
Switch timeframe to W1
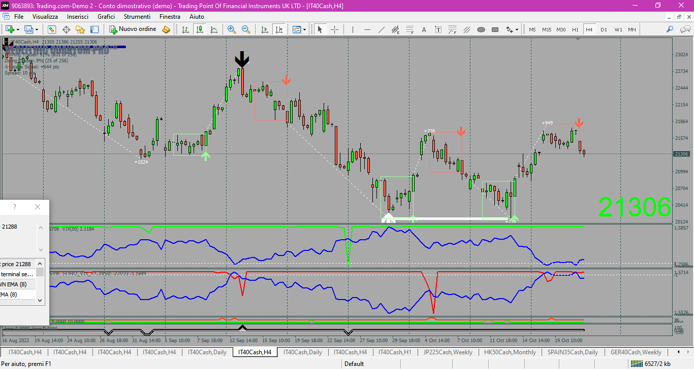coord(618,29)
